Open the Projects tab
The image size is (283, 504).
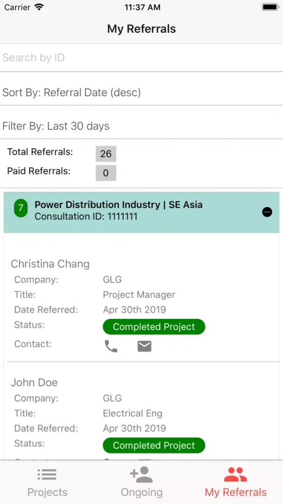[x=47, y=482]
